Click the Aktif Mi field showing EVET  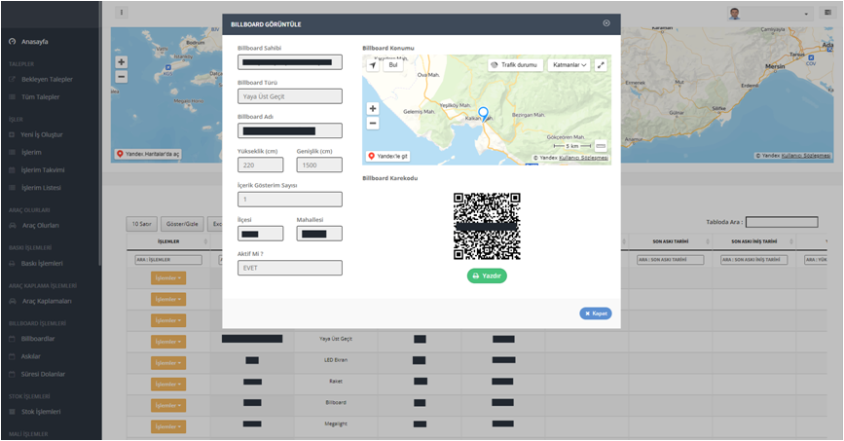(289, 268)
